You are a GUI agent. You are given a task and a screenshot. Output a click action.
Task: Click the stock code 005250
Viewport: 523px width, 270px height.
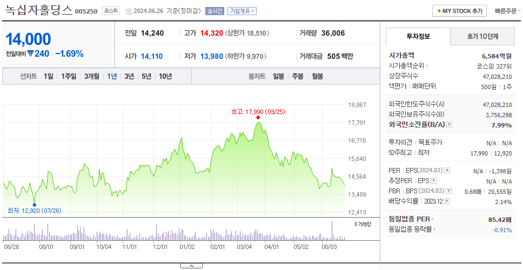coord(86,11)
